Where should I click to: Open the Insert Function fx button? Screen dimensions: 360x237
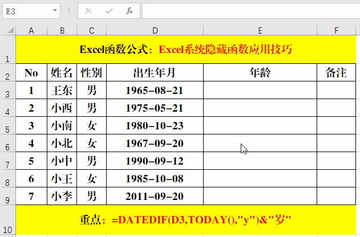(130, 11)
